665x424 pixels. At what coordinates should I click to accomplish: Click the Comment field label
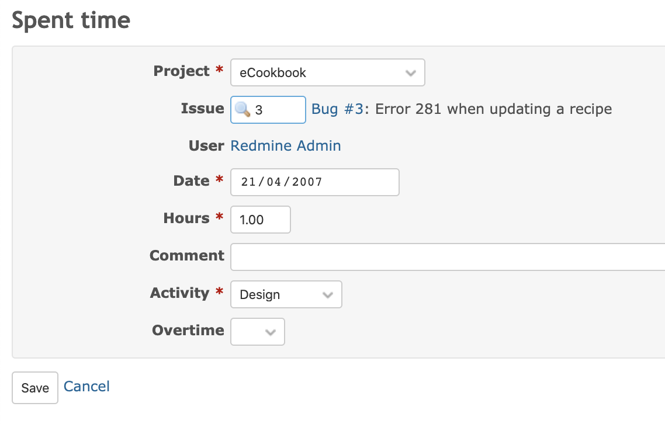(187, 255)
